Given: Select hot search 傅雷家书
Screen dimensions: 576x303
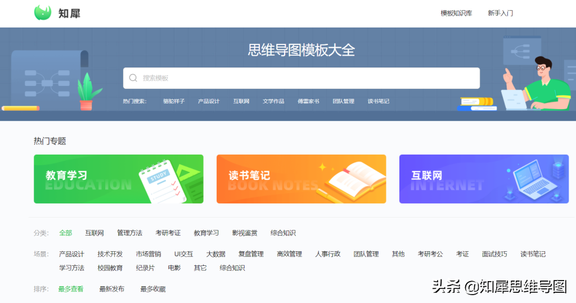Looking at the screenshot, I should coord(308,101).
